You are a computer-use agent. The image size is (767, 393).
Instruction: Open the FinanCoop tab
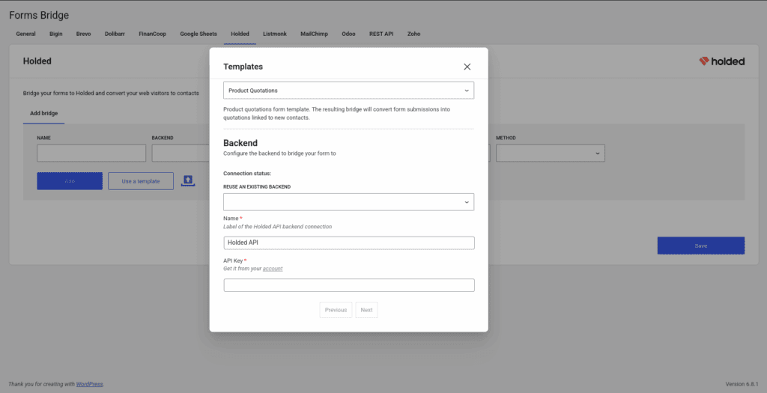point(152,34)
